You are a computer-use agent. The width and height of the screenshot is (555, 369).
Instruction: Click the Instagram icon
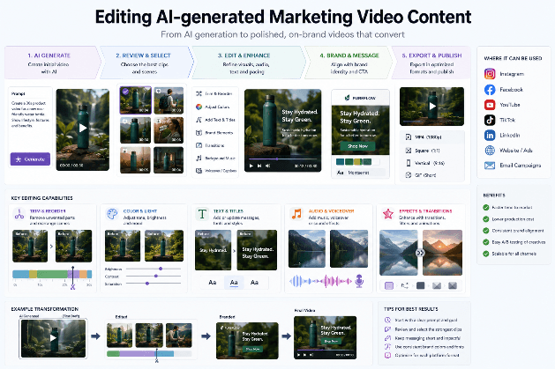490,74
